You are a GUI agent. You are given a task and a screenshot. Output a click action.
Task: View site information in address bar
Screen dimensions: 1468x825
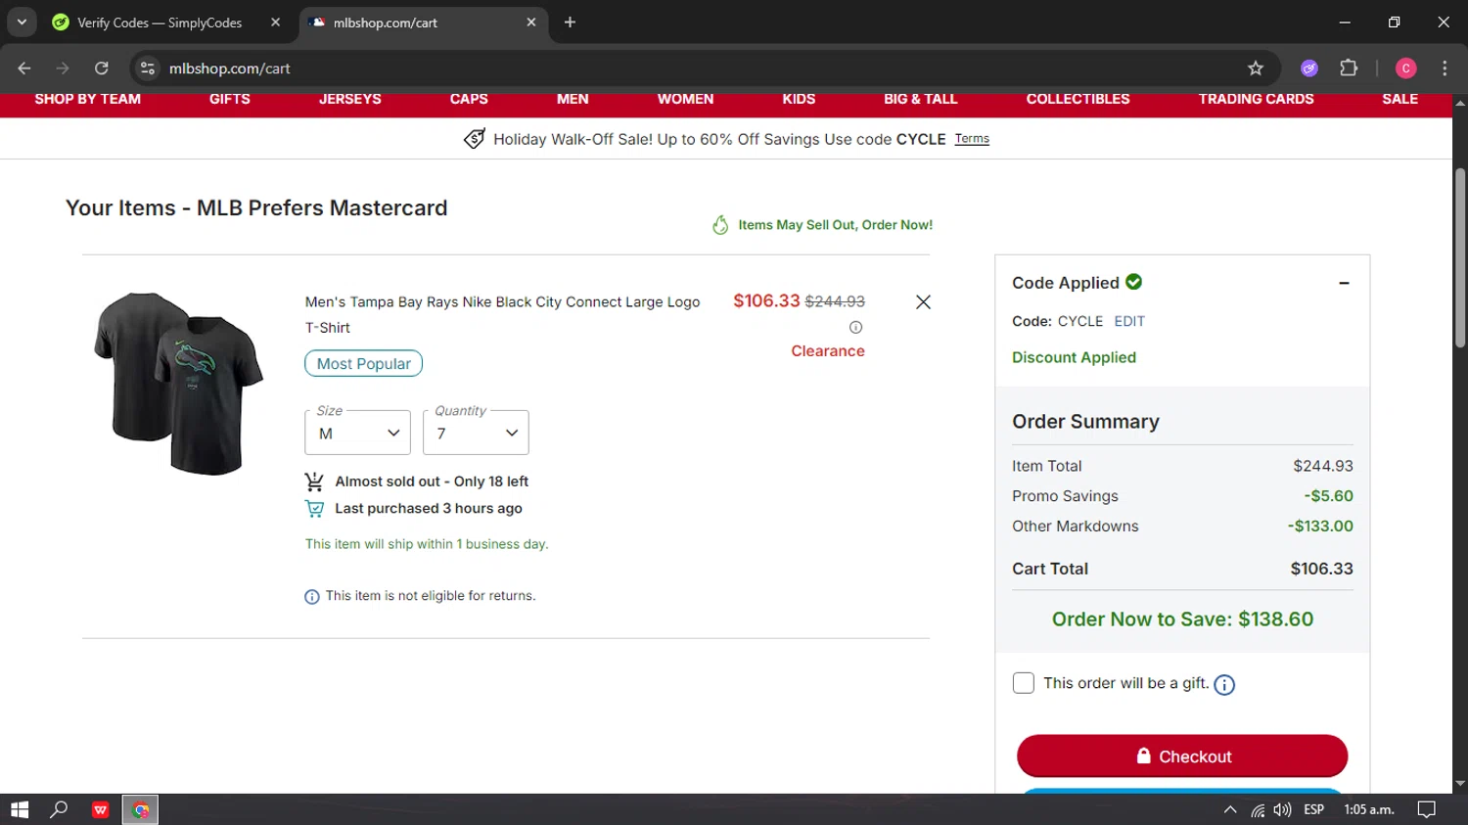pyautogui.click(x=148, y=69)
